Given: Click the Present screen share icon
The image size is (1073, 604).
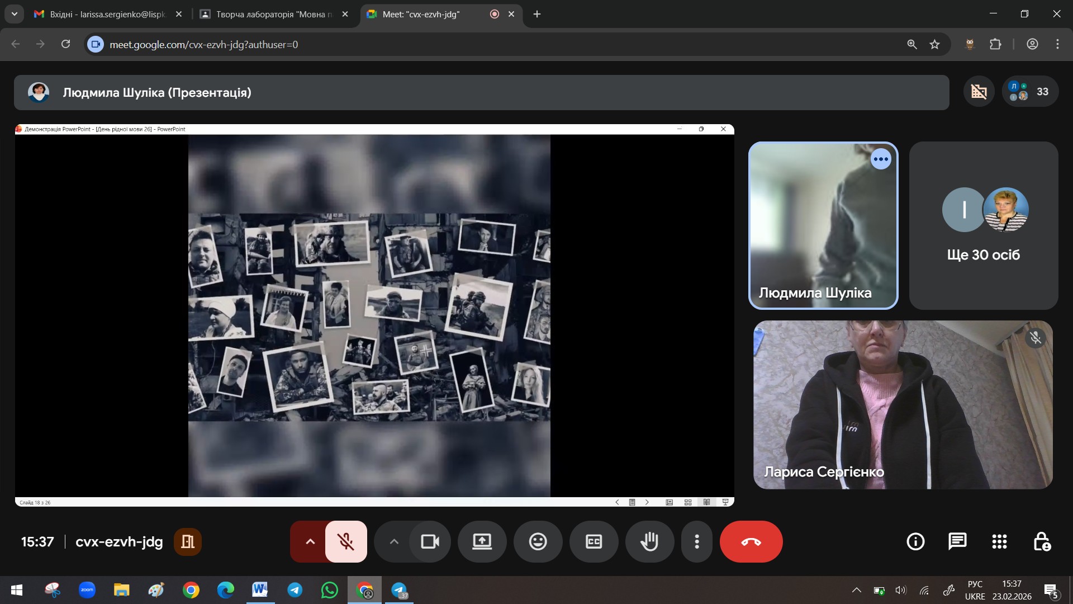Looking at the screenshot, I should click(x=482, y=541).
